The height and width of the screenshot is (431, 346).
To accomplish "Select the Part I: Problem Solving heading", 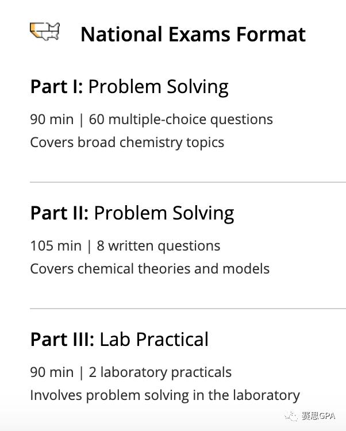I will [x=129, y=87].
